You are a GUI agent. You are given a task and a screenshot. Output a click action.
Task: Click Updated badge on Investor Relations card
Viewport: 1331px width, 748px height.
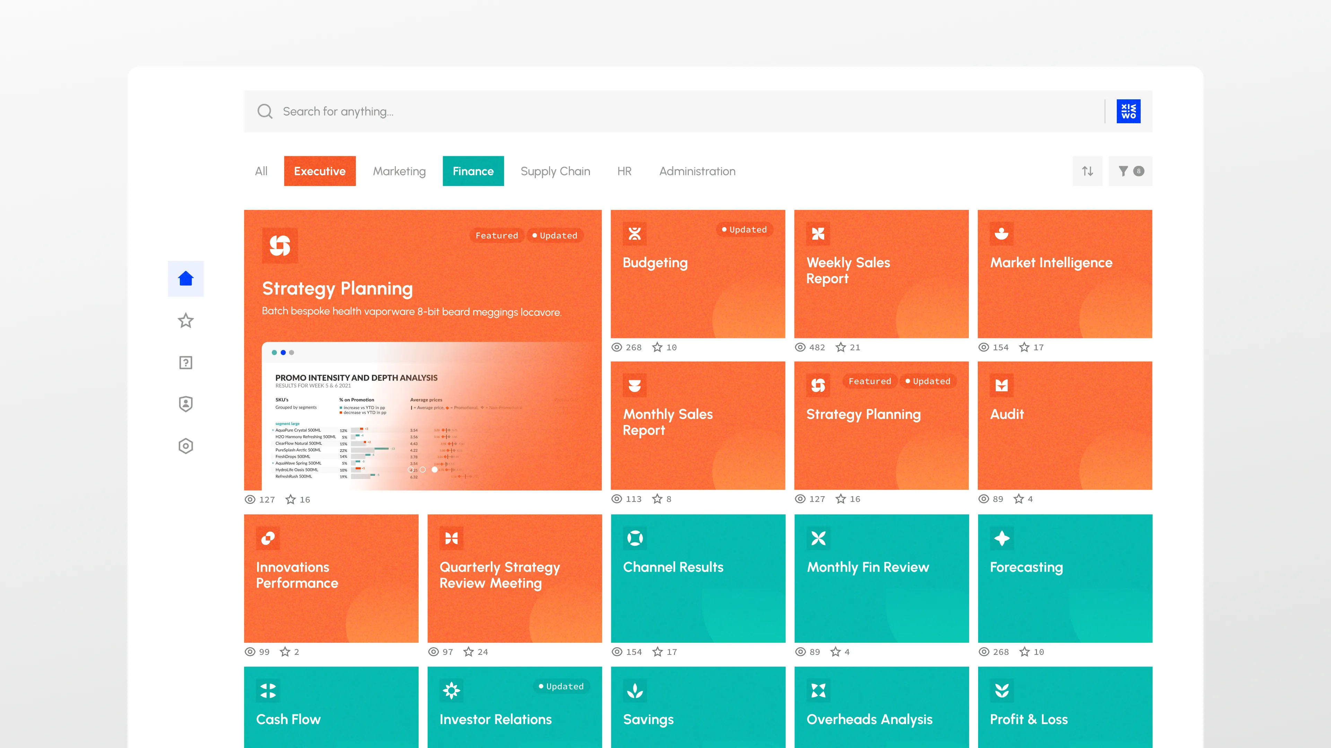click(561, 687)
